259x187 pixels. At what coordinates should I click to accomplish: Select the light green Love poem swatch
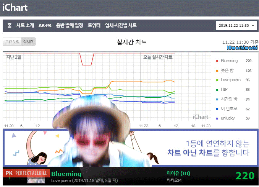pyautogui.click(x=217, y=80)
